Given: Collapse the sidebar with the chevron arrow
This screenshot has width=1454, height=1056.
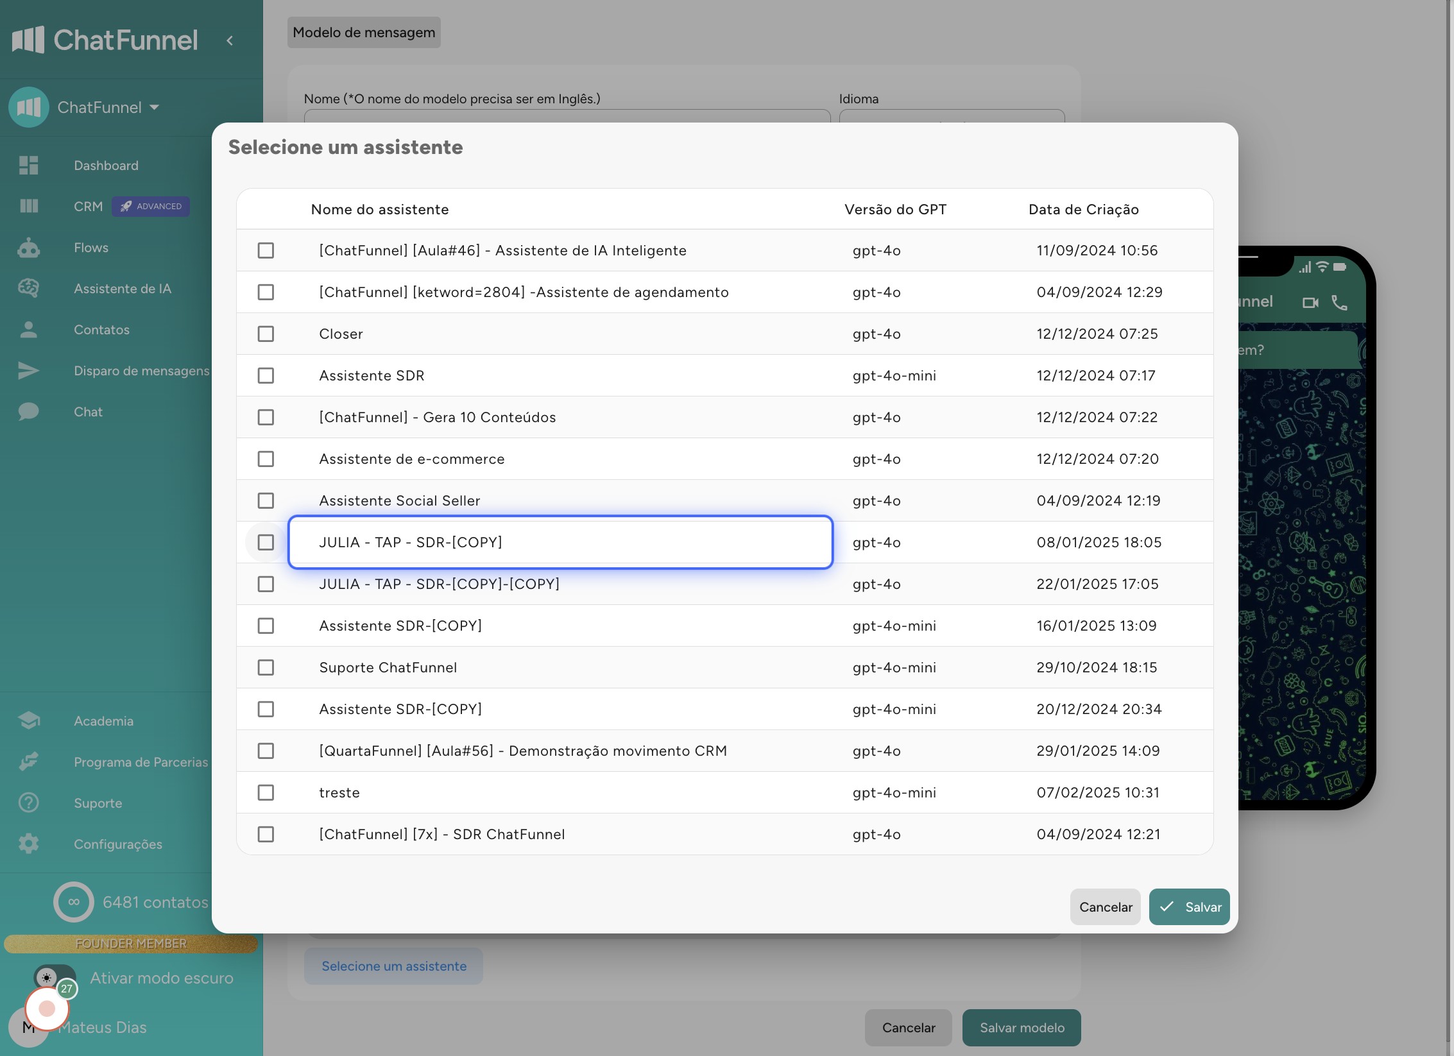Looking at the screenshot, I should 230,40.
